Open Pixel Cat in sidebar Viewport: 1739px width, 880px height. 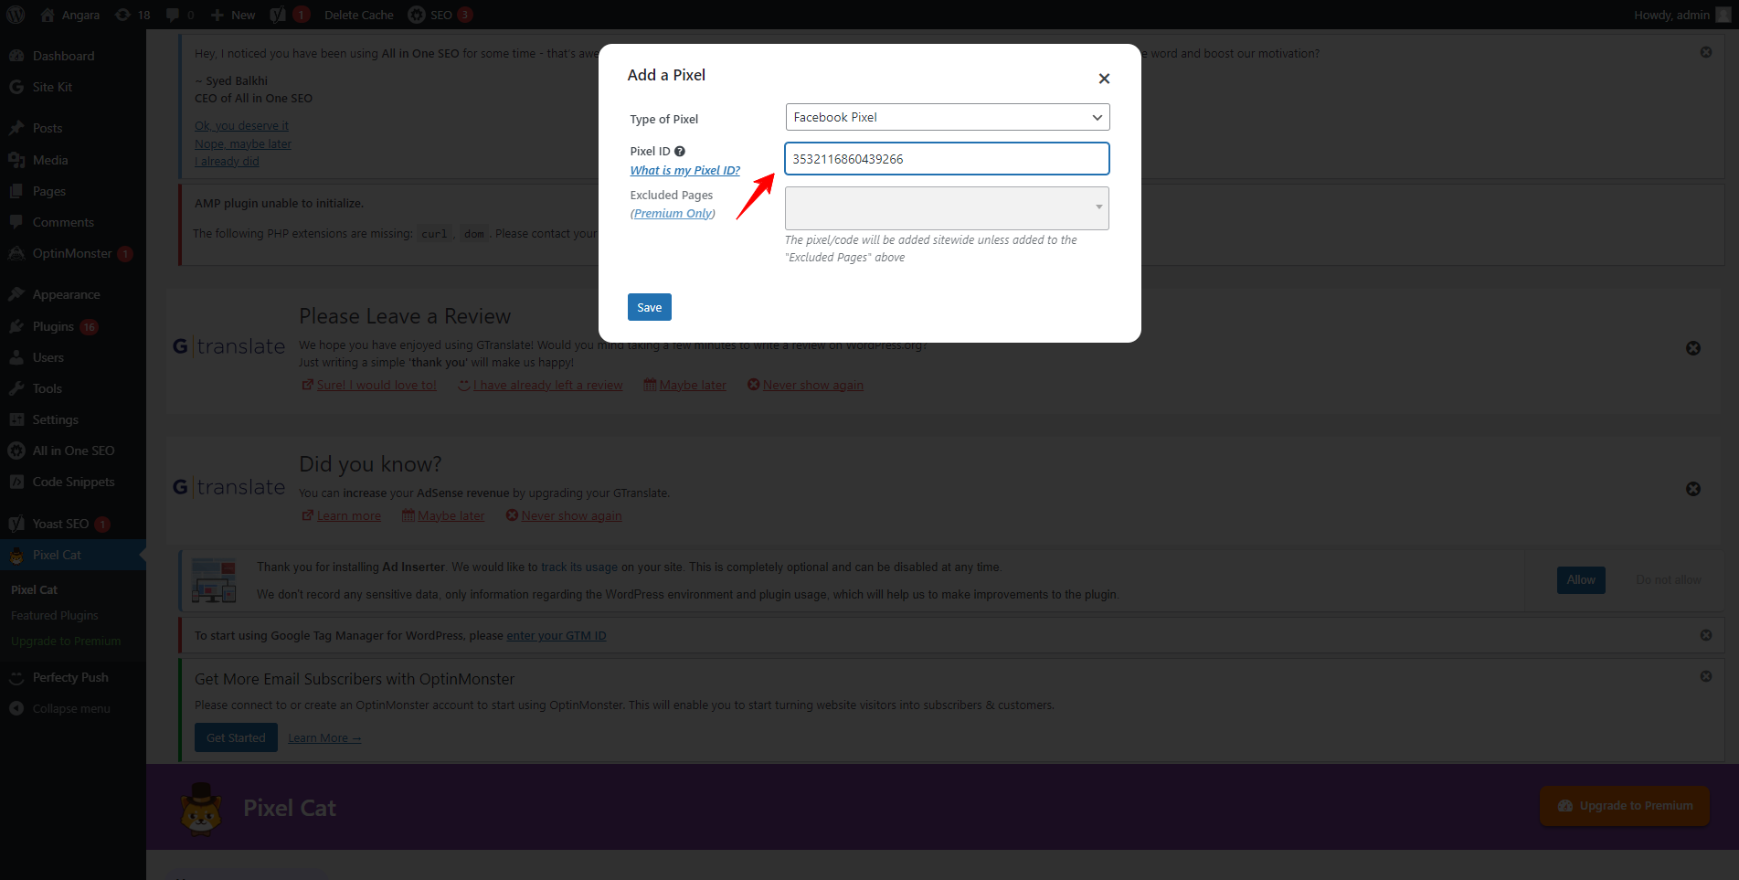(x=73, y=555)
